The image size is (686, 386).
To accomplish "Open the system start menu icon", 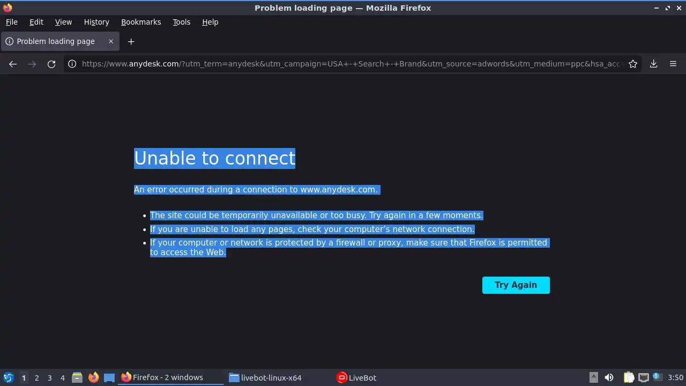I will tap(8, 378).
